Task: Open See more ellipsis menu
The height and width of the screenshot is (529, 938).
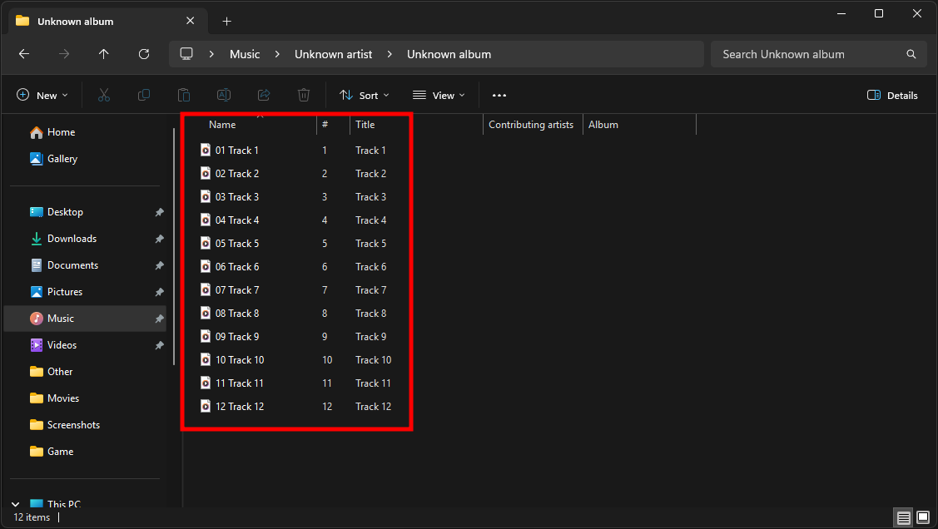Action: pos(499,96)
